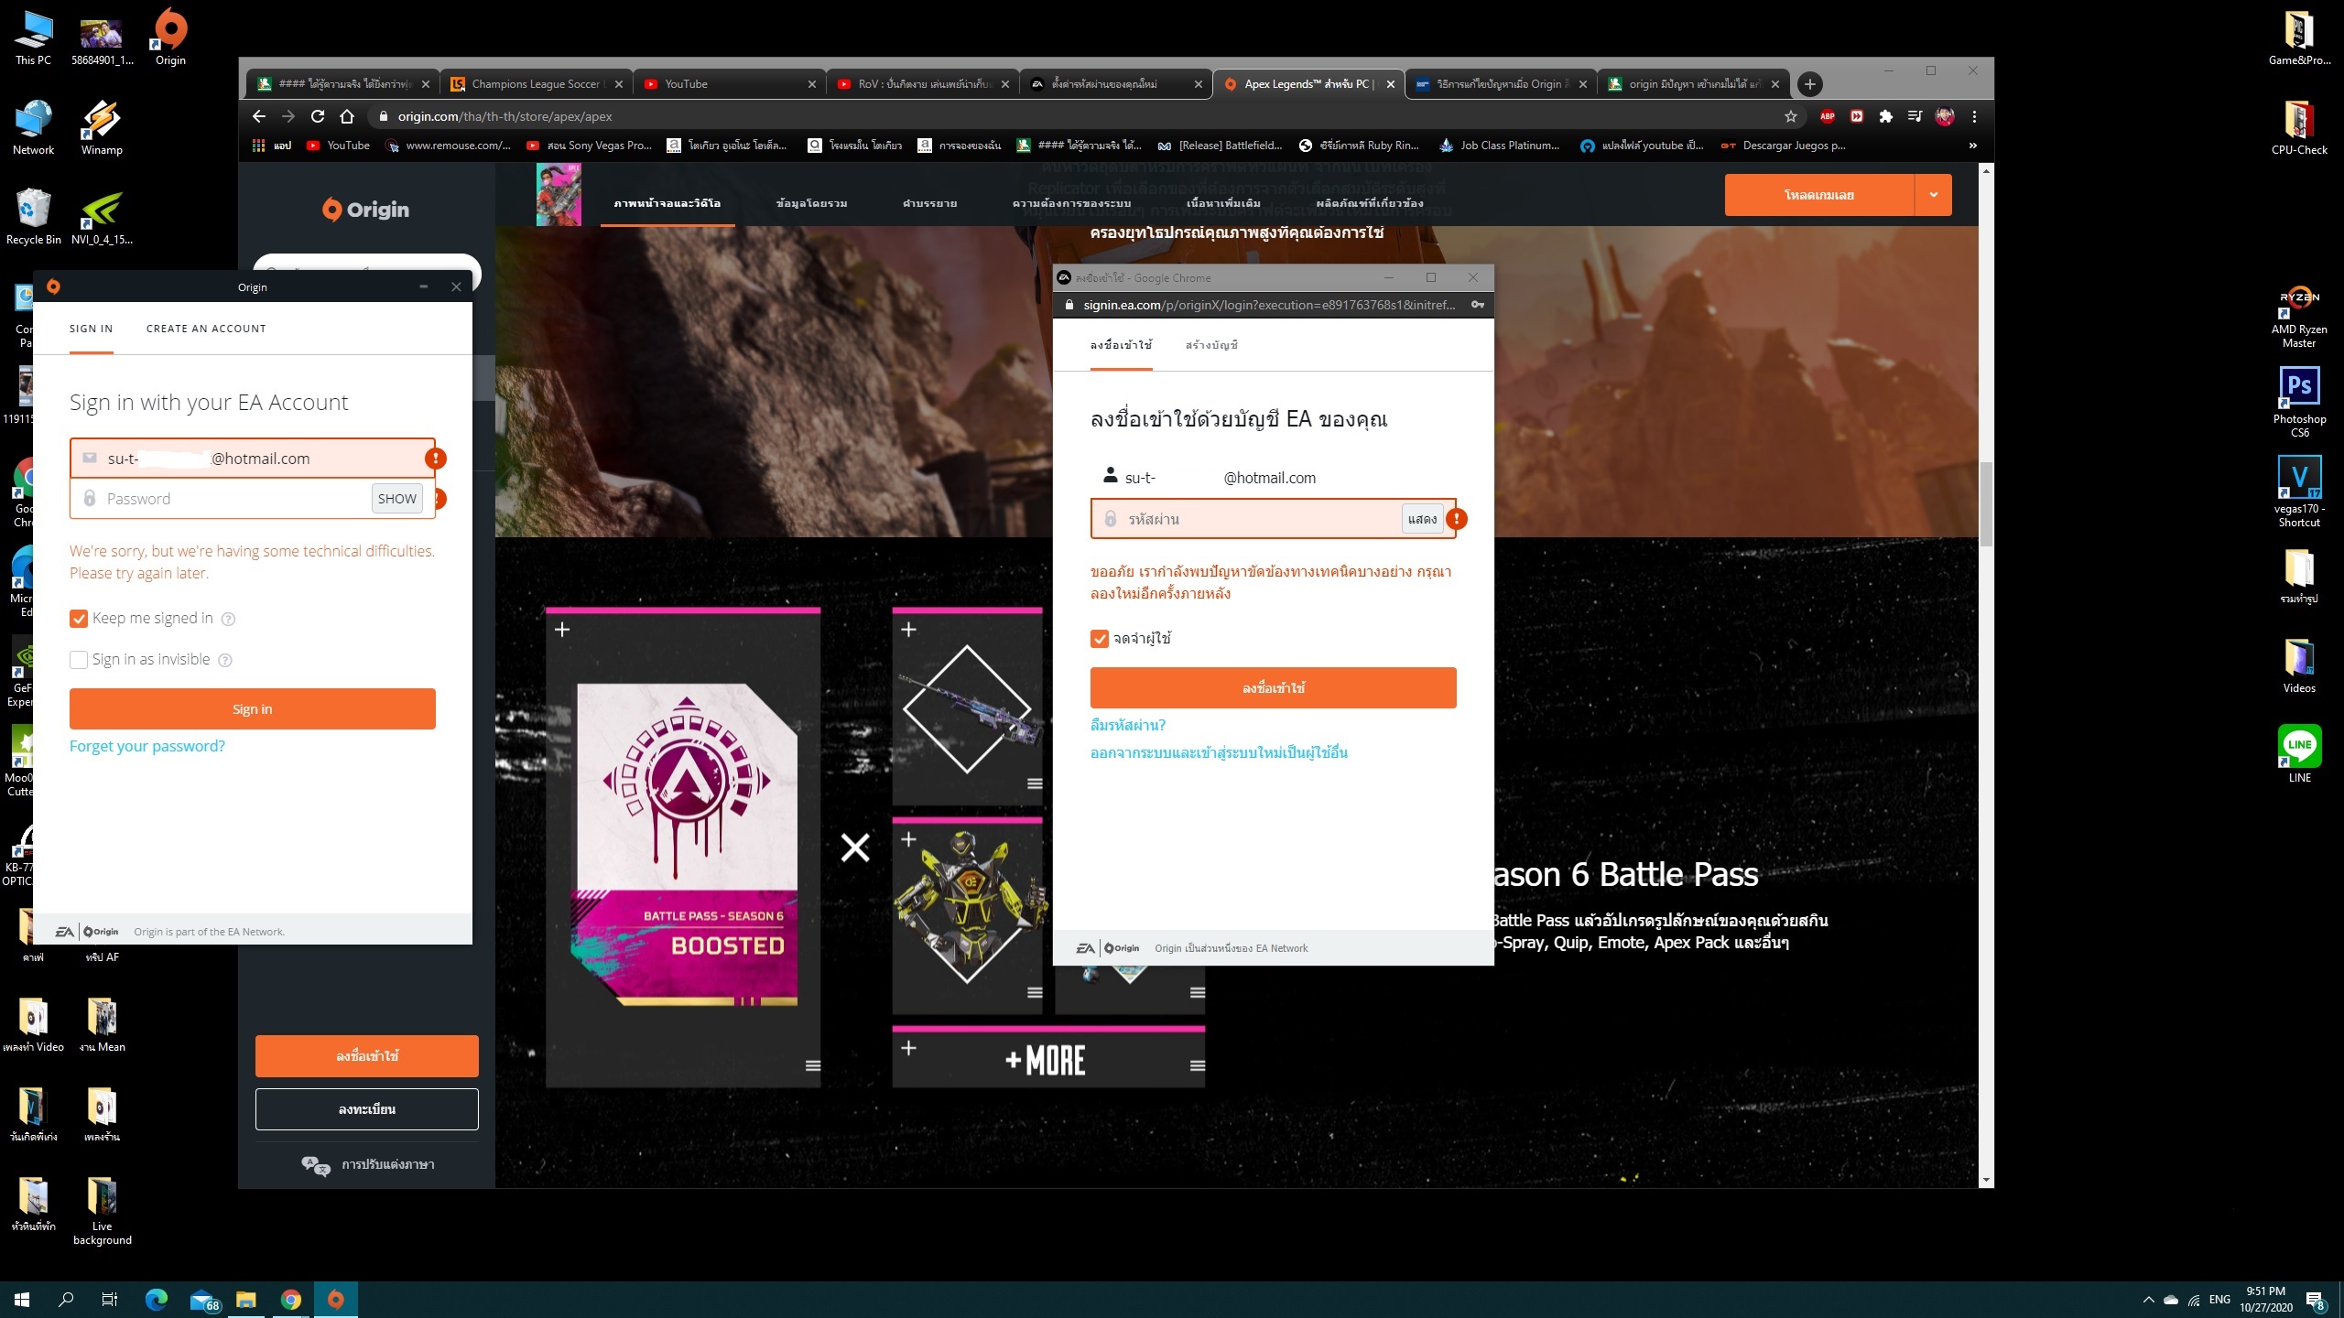The image size is (2344, 1318).
Task: Click the Origin logo in the store sidebar
Action: pyautogui.click(x=365, y=210)
